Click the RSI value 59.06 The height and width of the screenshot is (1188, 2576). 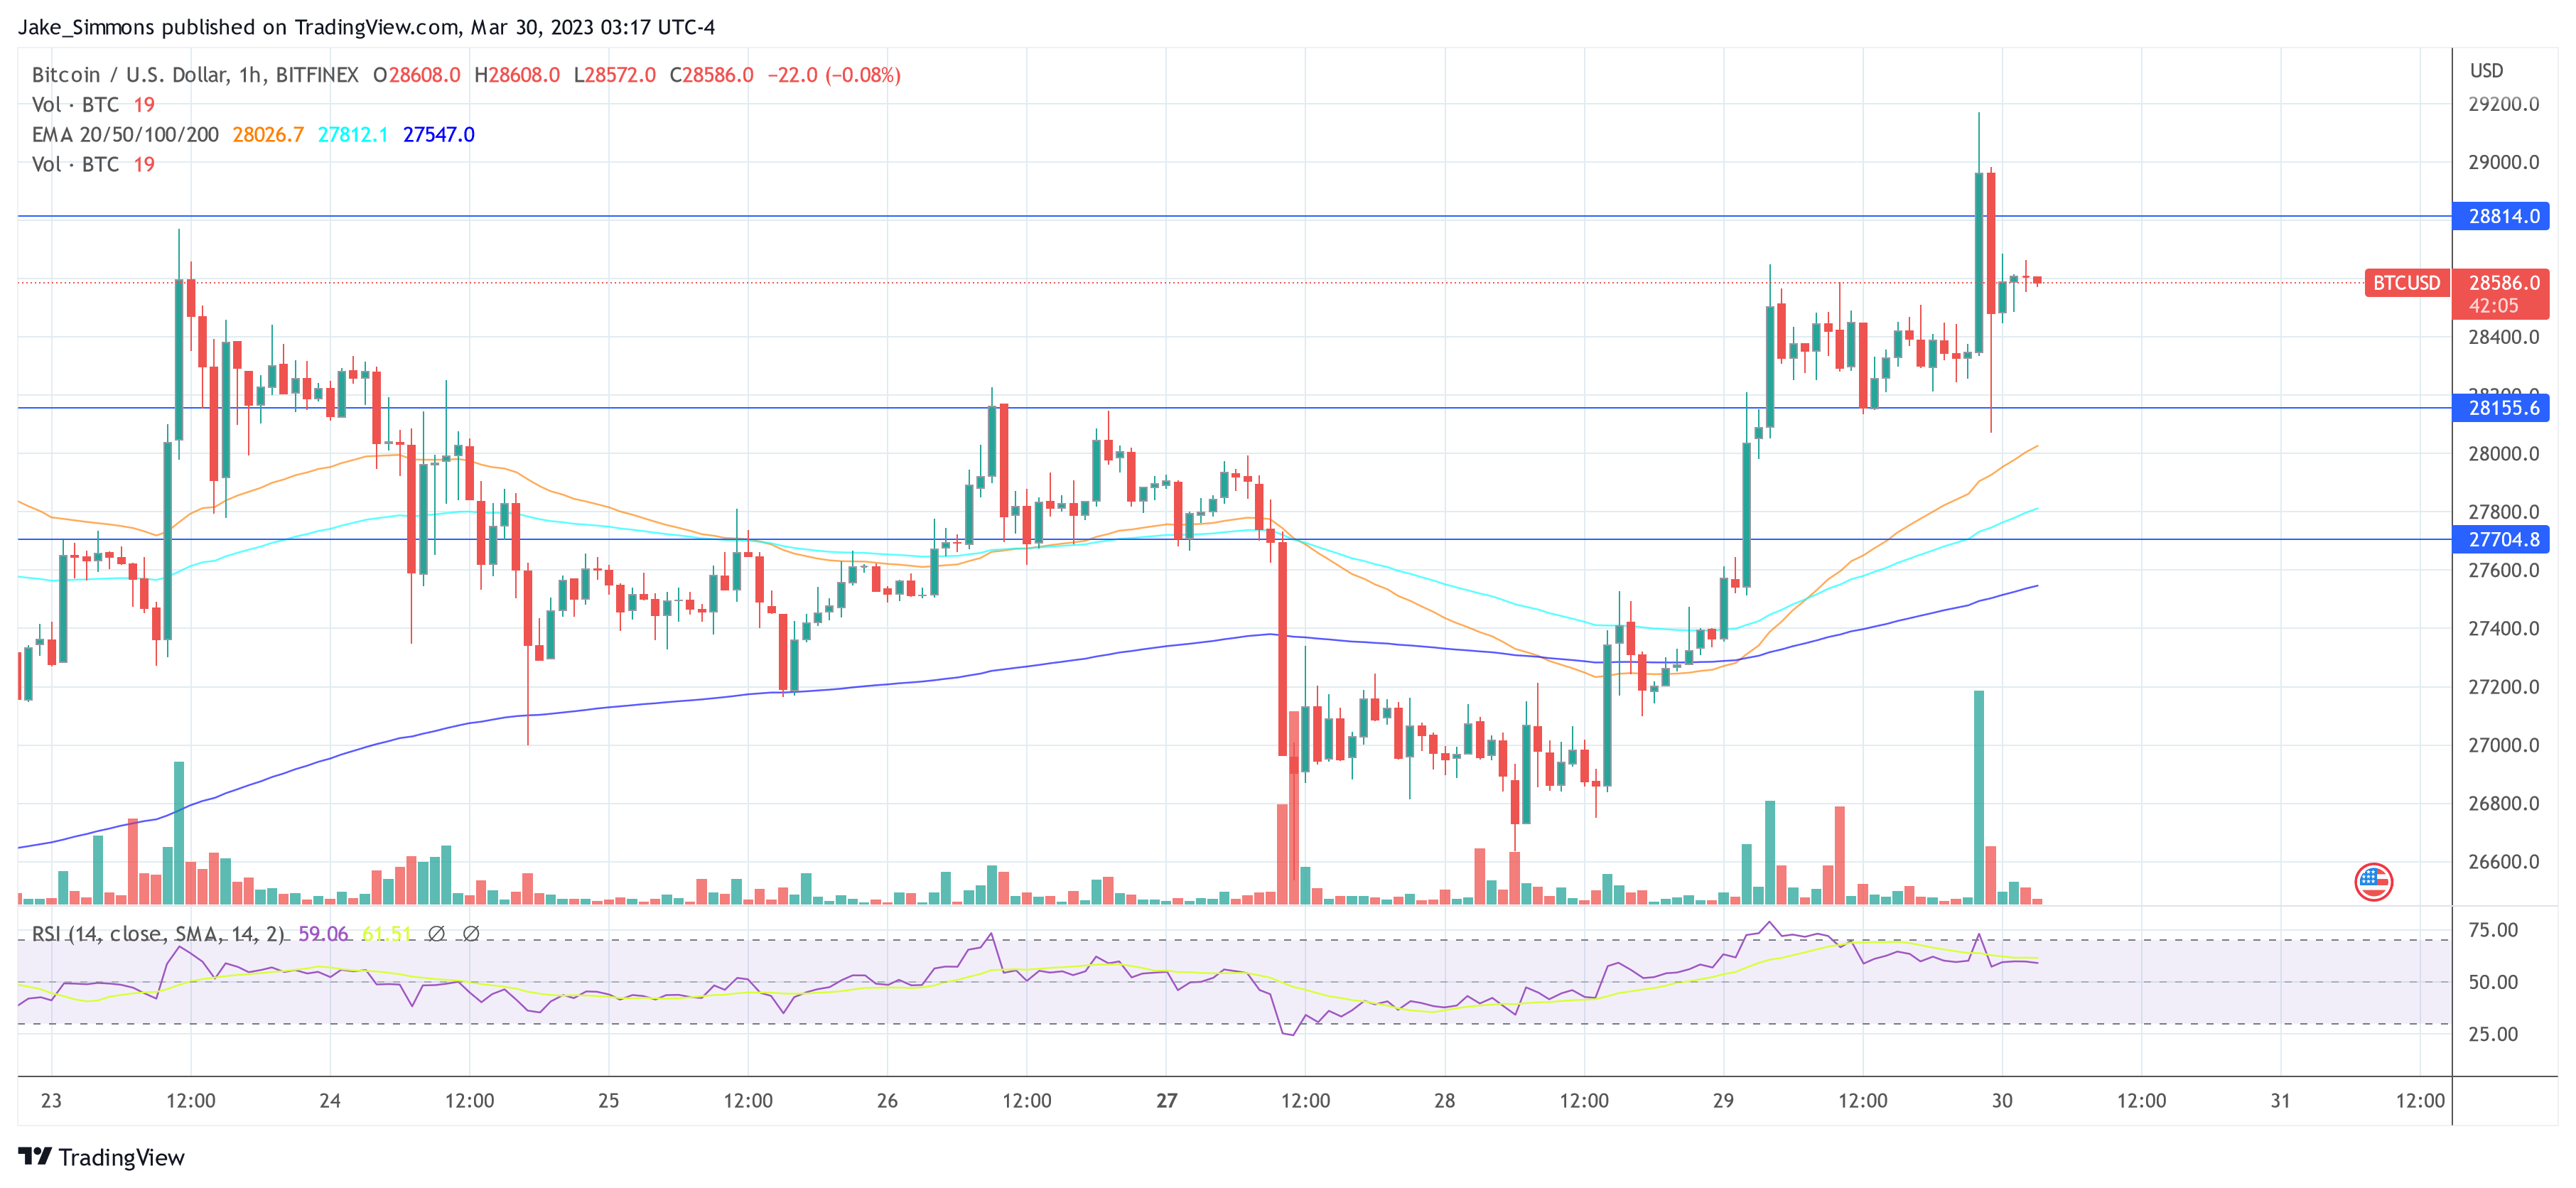tap(323, 934)
